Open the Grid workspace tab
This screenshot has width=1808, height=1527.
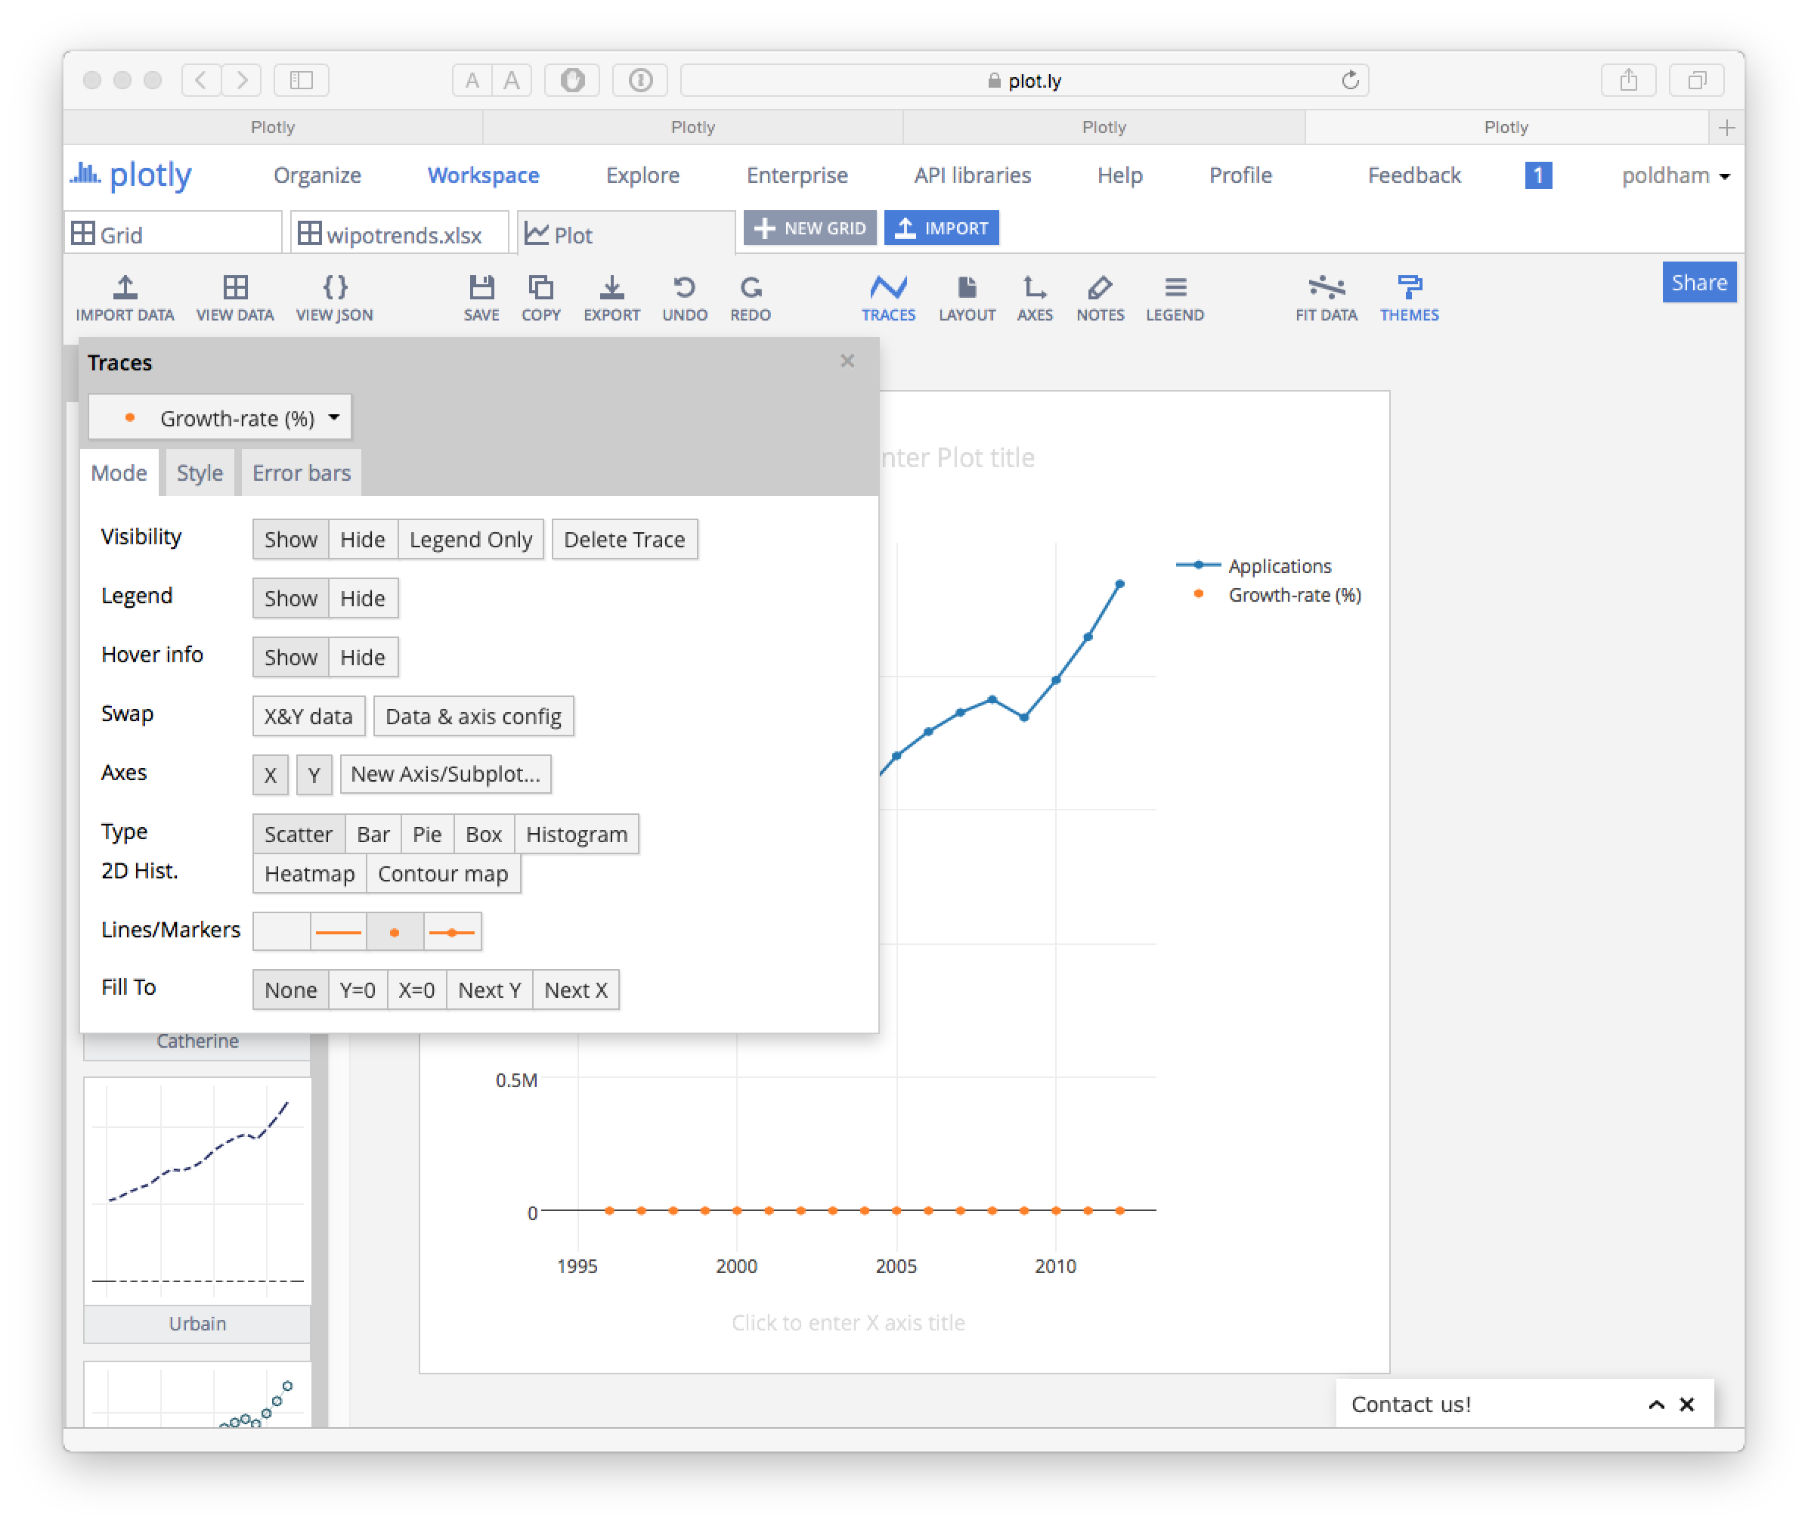[x=174, y=234]
